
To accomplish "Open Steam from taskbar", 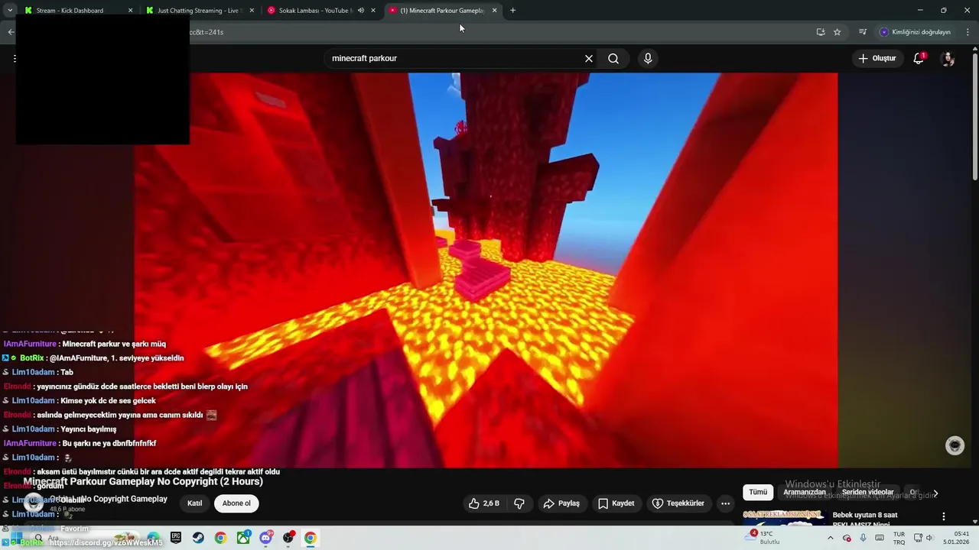I will 198,538.
